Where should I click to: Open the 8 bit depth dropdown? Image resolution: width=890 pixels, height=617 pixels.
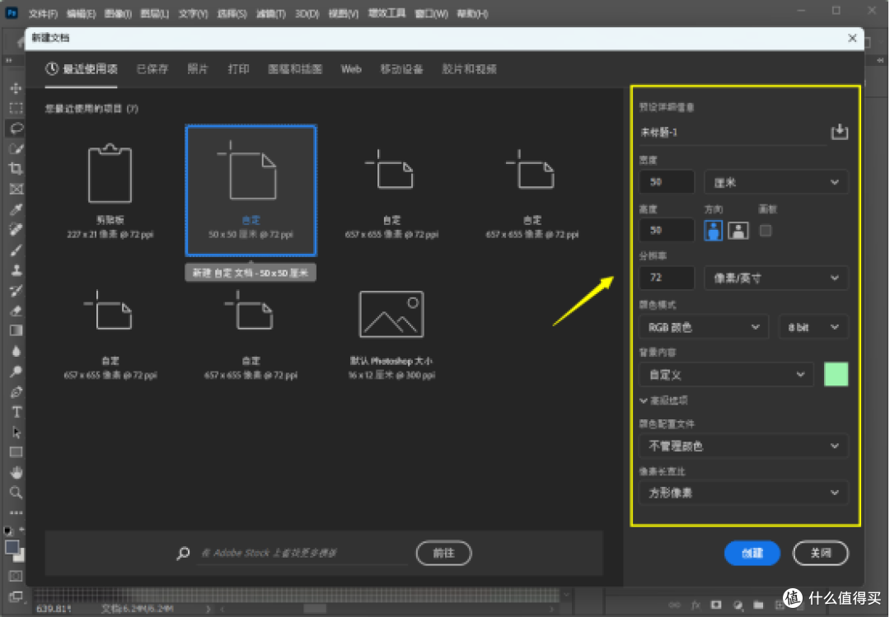813,327
